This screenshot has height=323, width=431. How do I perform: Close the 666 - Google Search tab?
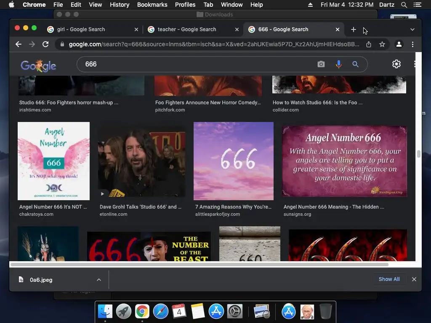pos(338,29)
